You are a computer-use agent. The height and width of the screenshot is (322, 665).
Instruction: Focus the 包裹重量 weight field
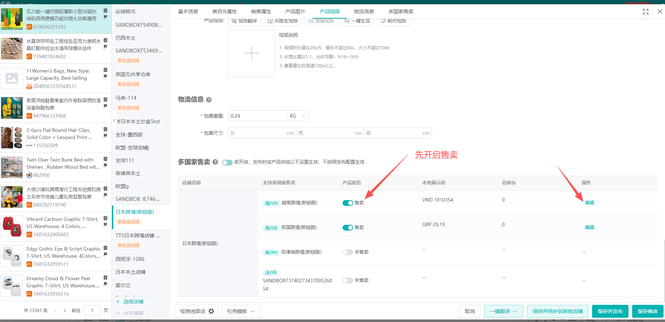click(258, 116)
